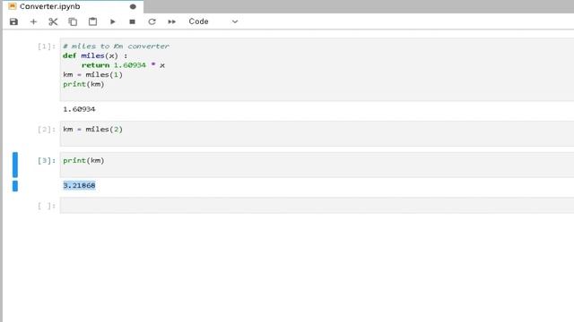Click the empty last code cell
574x322 pixels.
(x=317, y=205)
